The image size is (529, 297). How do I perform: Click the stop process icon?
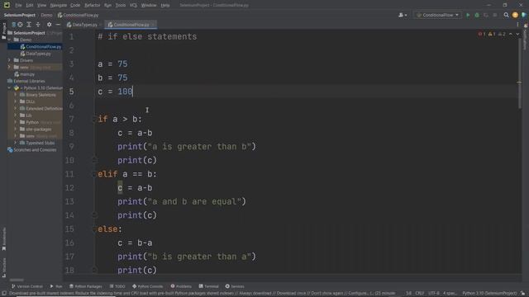point(495,15)
